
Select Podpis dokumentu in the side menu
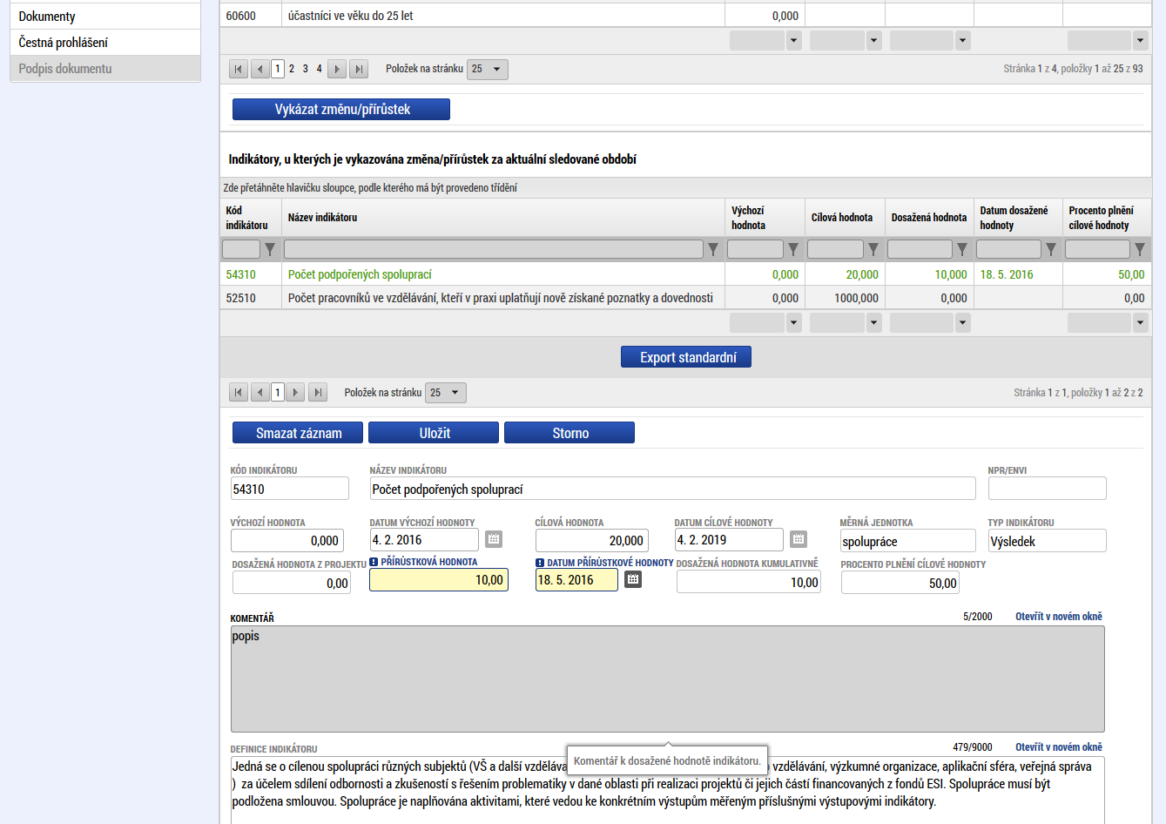tap(105, 69)
